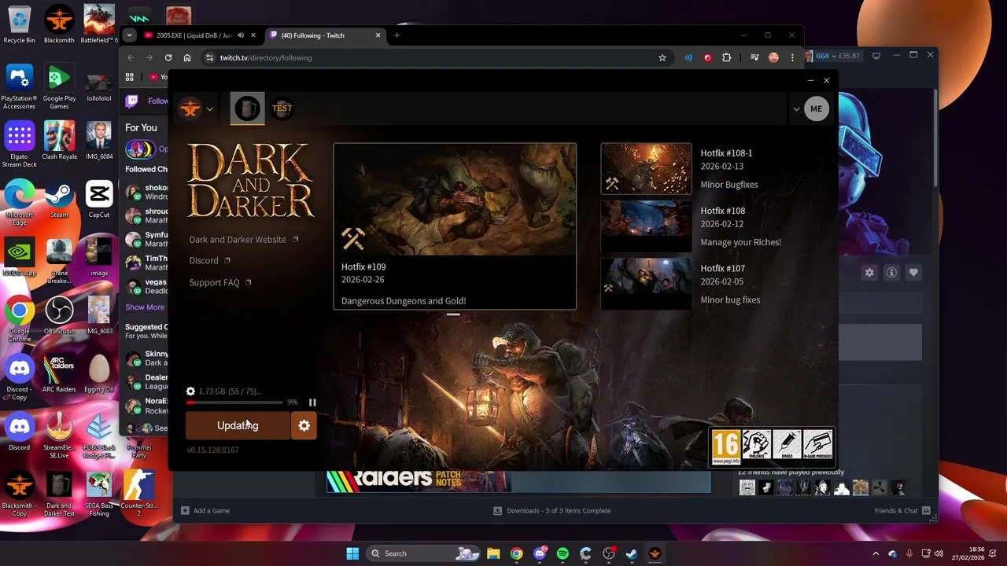Open Hotfix #108-1 news thumbnail
The height and width of the screenshot is (566, 1007).
coord(646,168)
